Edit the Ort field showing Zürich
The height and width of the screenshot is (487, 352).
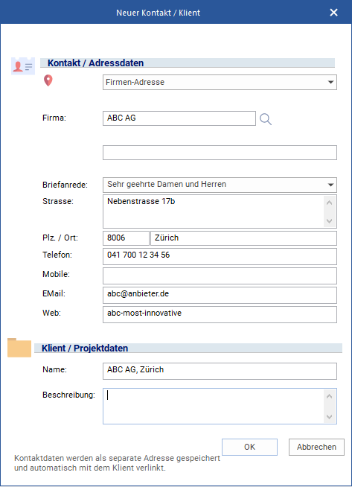click(243, 238)
